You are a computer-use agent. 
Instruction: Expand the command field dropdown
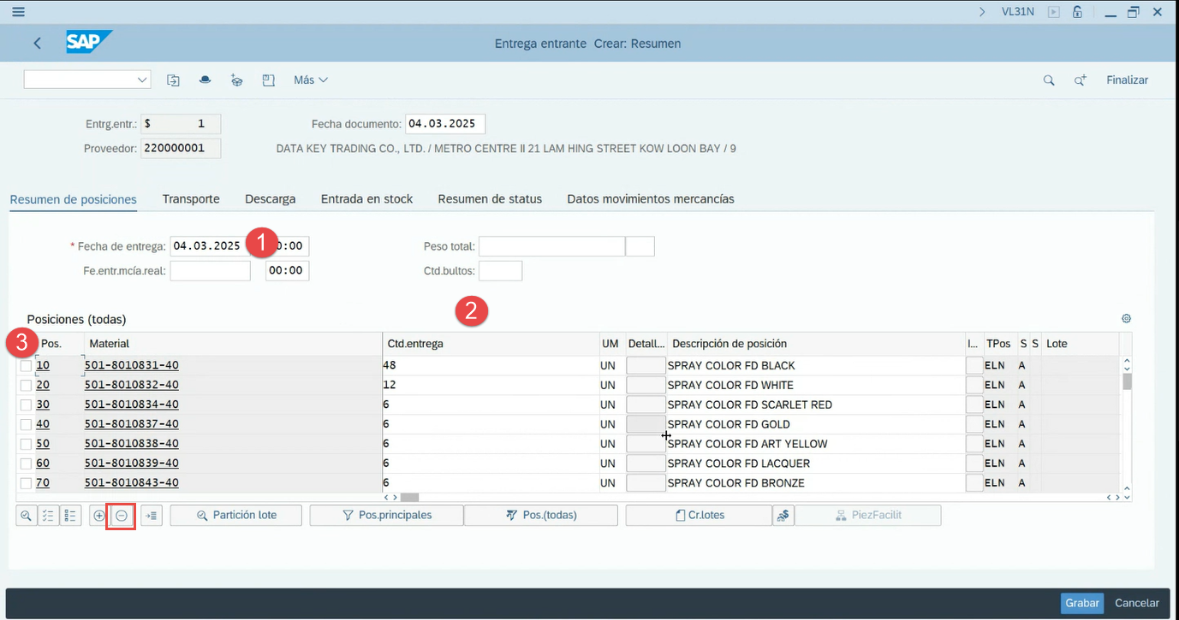click(x=142, y=80)
